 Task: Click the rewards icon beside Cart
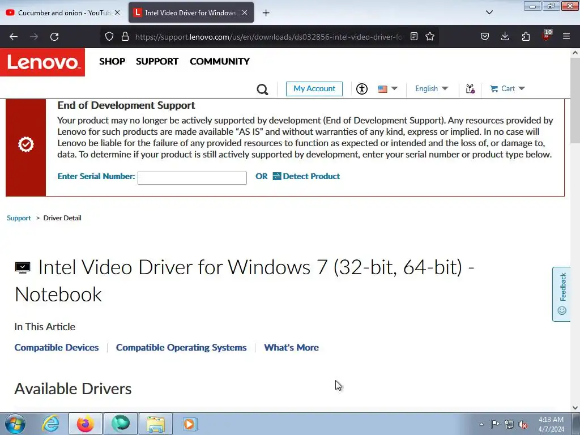point(470,89)
